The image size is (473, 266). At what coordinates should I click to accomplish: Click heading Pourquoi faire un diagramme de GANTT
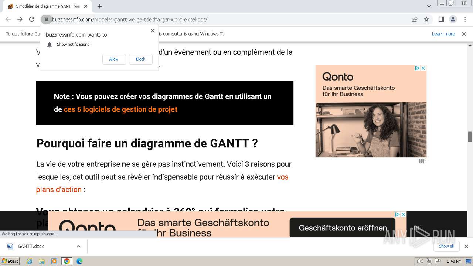coord(147,143)
